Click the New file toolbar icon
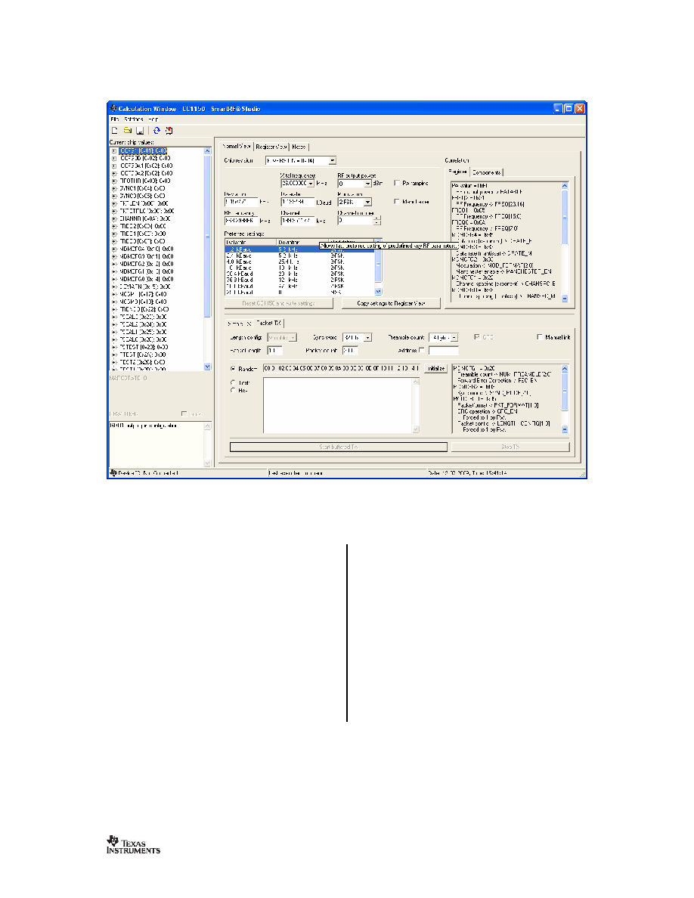Viewport: 694px width, 898px height. pyautogui.click(x=114, y=131)
